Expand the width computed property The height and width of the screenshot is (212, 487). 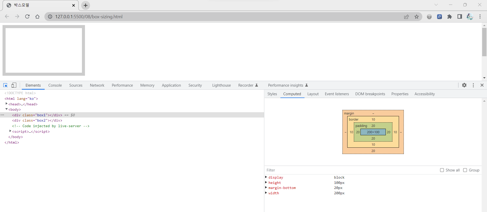click(266, 193)
